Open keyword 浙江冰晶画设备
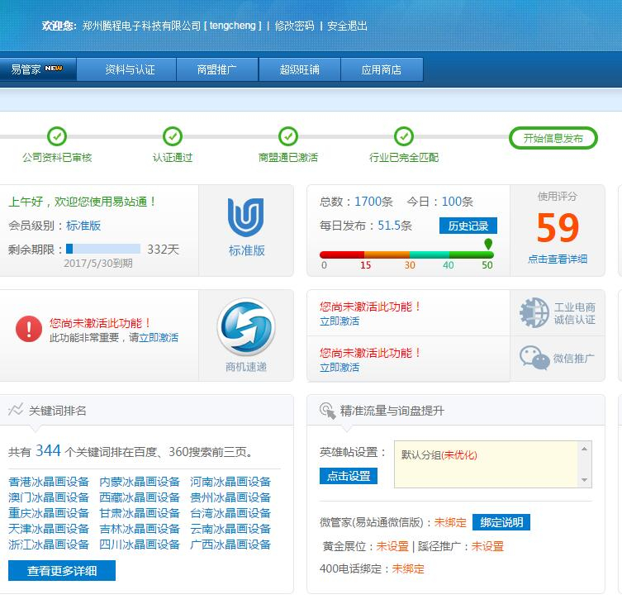This screenshot has height=604, width=622. coord(49,545)
